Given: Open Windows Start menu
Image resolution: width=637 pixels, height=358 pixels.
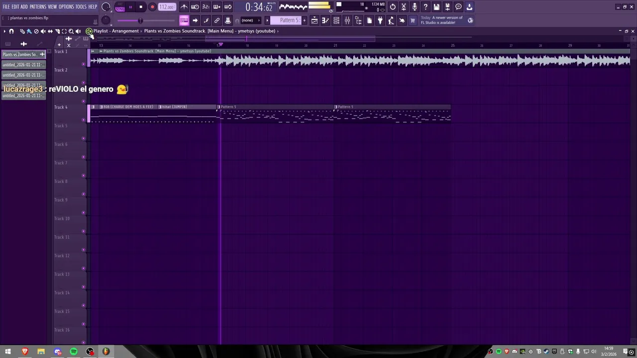Looking at the screenshot, I should (8, 352).
